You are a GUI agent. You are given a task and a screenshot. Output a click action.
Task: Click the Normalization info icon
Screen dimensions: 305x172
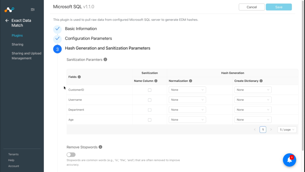click(x=190, y=81)
